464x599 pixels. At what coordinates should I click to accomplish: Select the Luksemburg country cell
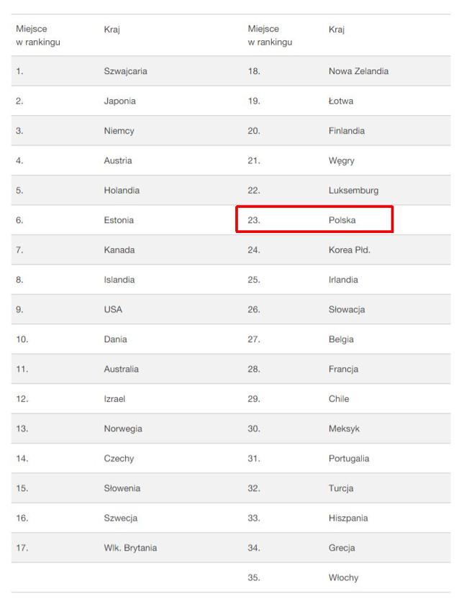(353, 191)
